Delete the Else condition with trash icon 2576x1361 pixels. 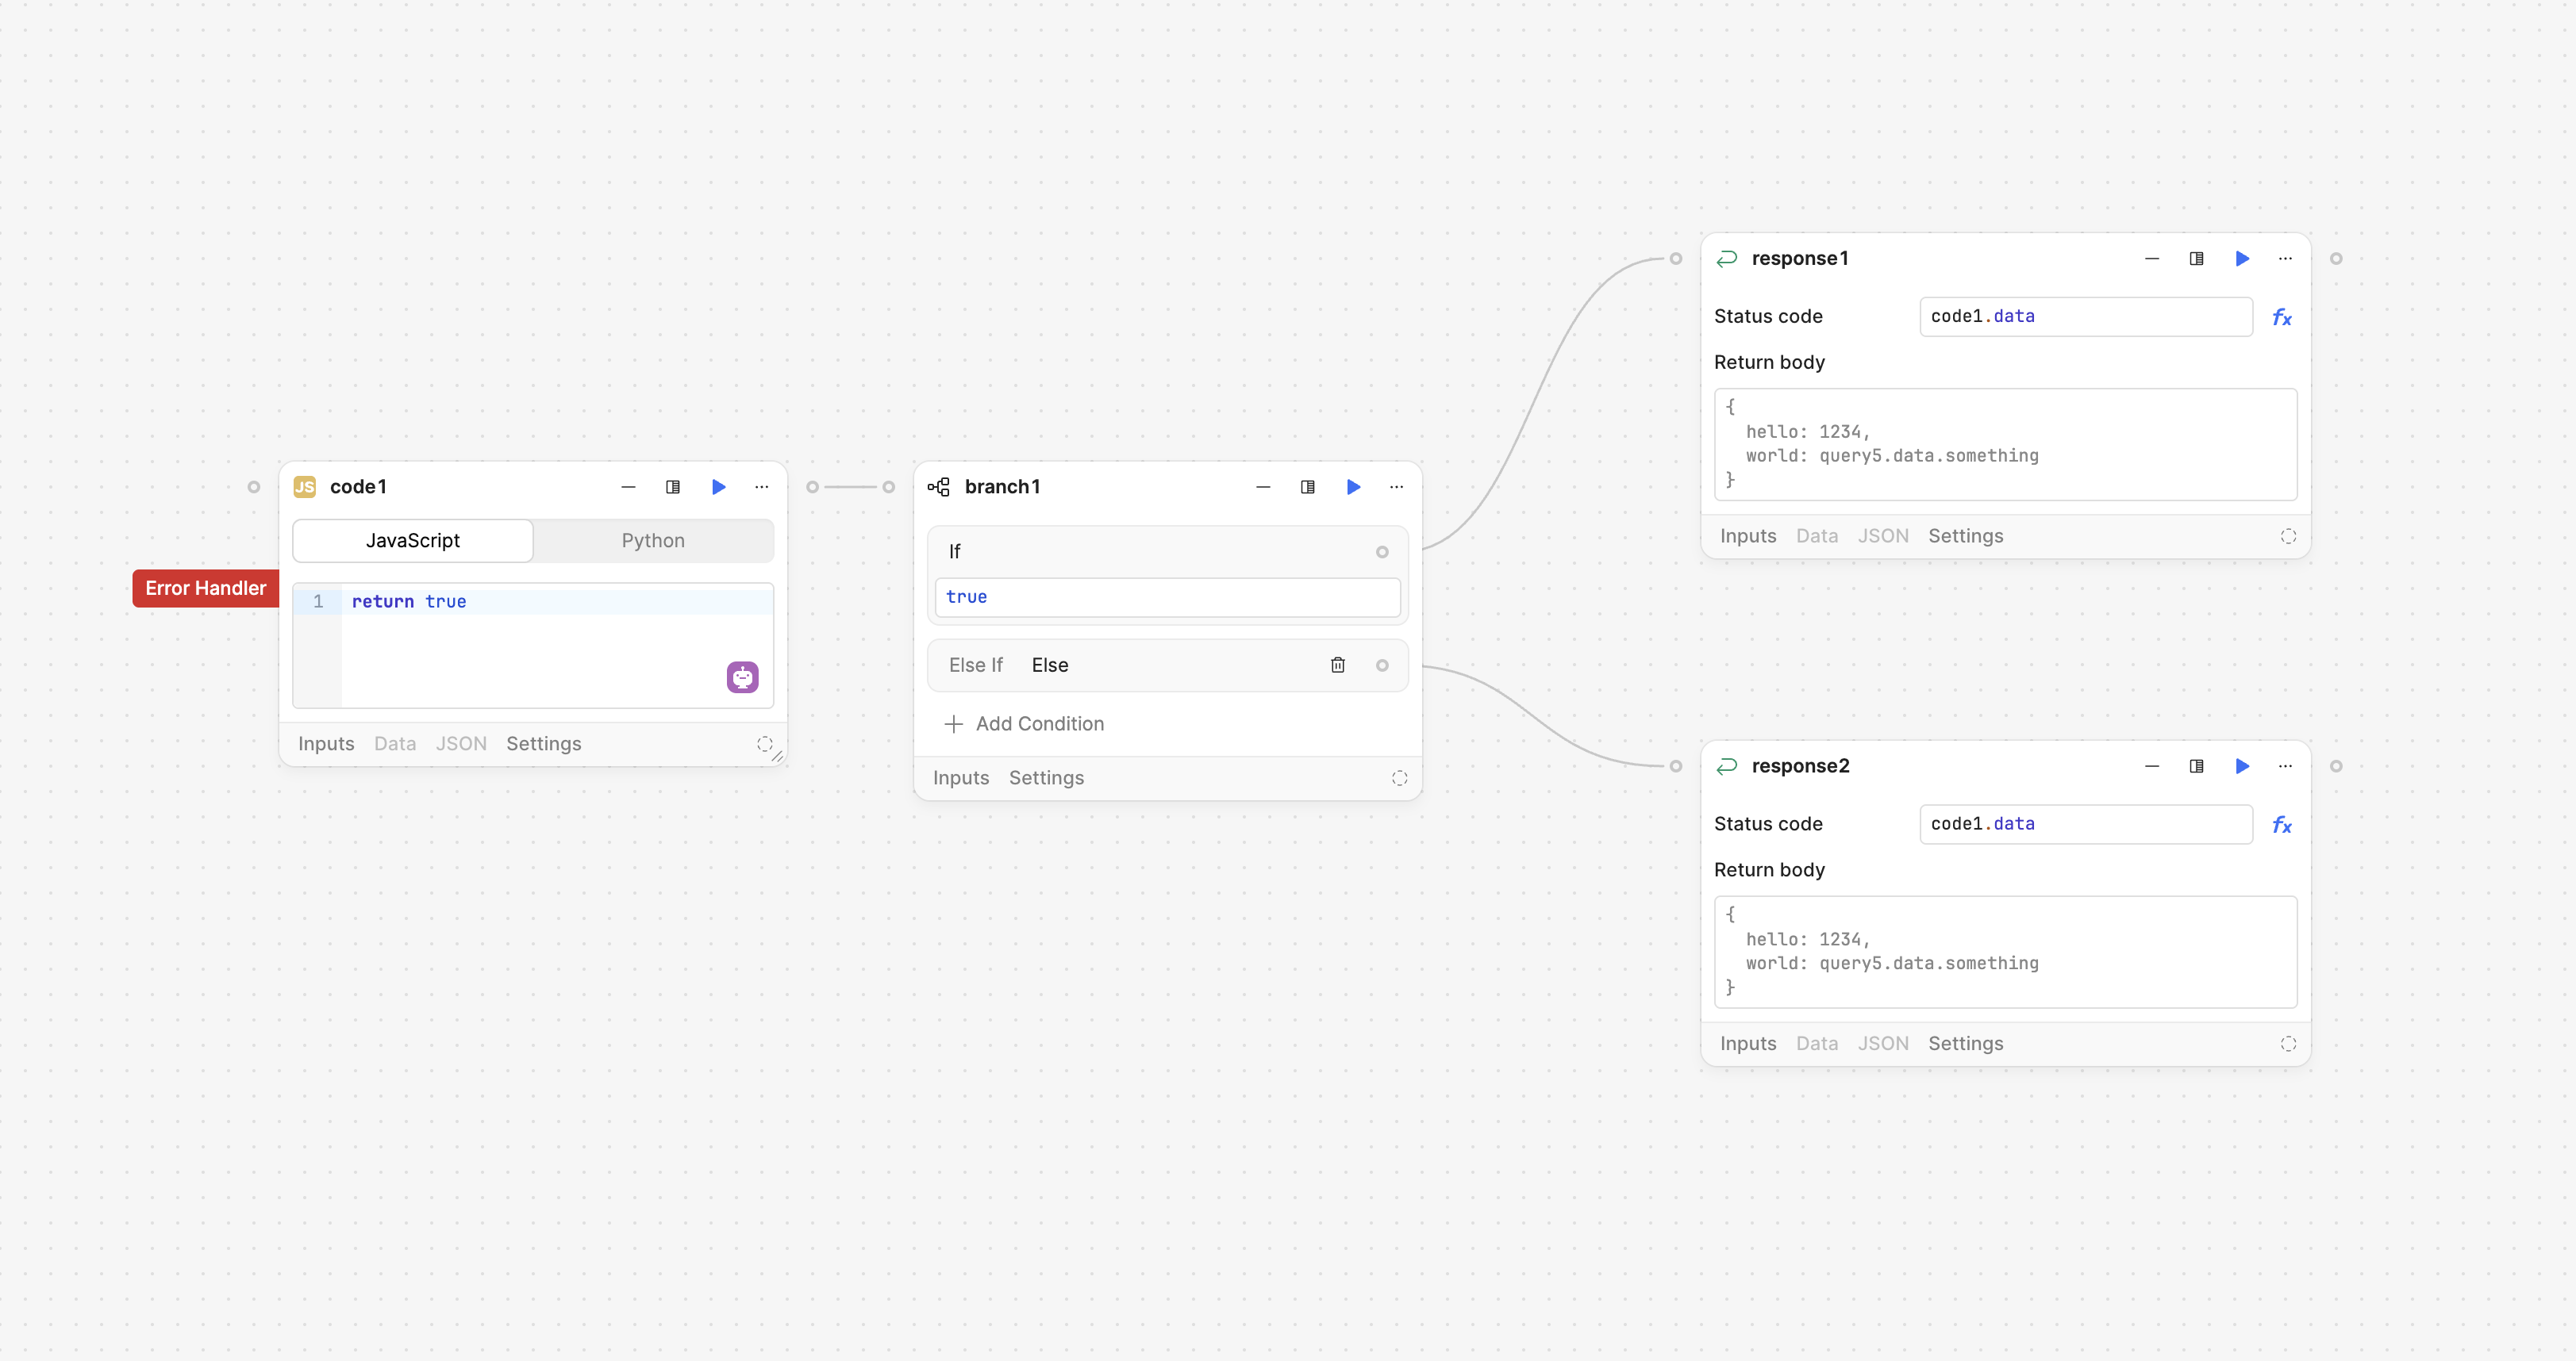[1337, 665]
